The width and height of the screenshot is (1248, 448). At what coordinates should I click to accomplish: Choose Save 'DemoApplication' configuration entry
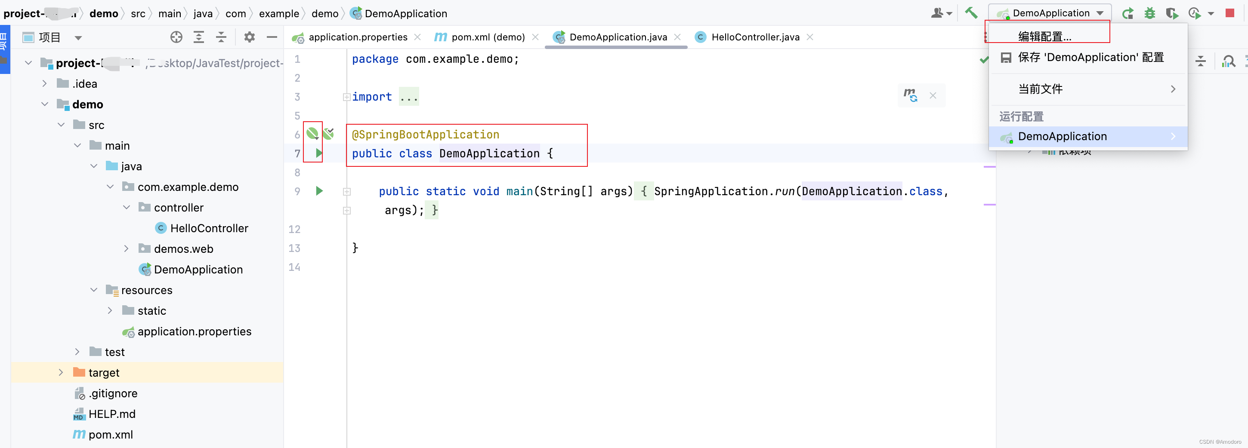pyautogui.click(x=1088, y=58)
